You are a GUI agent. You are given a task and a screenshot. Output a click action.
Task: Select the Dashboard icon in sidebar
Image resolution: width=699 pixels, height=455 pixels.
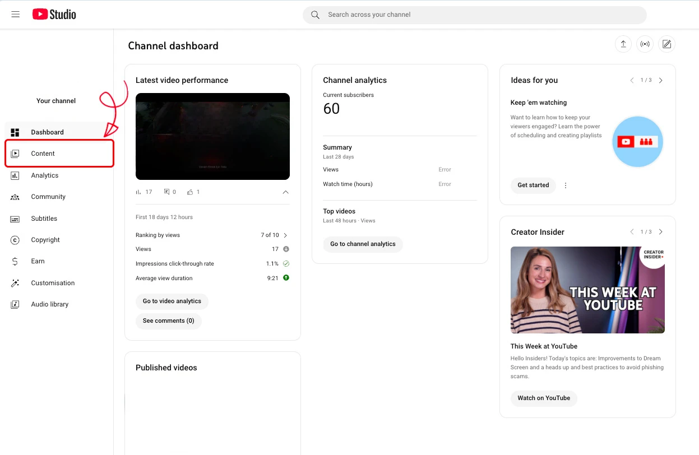(15, 132)
